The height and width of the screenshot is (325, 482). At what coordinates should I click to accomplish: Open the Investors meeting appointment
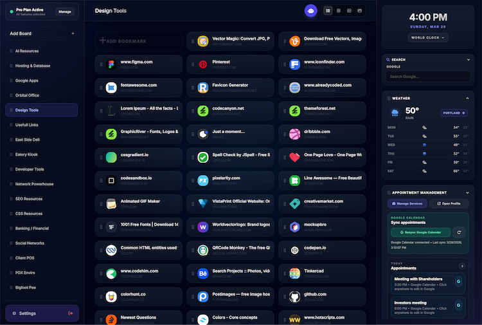[428, 307]
